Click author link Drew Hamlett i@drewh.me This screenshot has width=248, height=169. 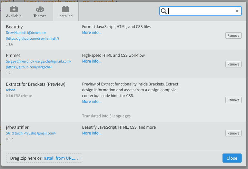(26, 33)
